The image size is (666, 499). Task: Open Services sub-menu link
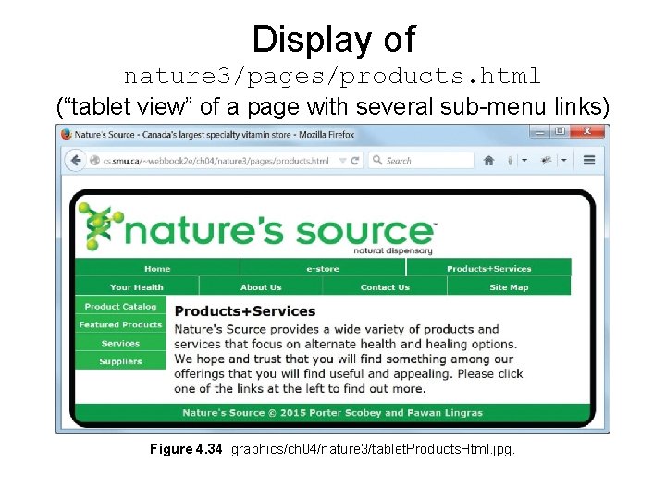120,343
